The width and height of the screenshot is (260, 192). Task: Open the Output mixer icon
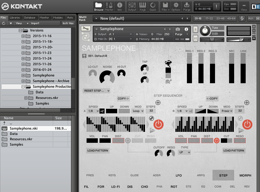pyautogui.click(x=132, y=7)
